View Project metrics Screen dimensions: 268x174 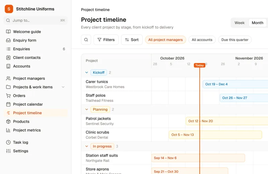click(x=36, y=130)
